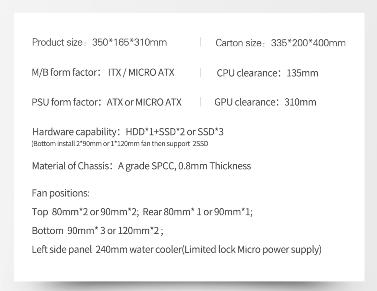This screenshot has height=291, width=377.
Task: Click the GPU clearance 310mm value
Action: click(x=300, y=102)
